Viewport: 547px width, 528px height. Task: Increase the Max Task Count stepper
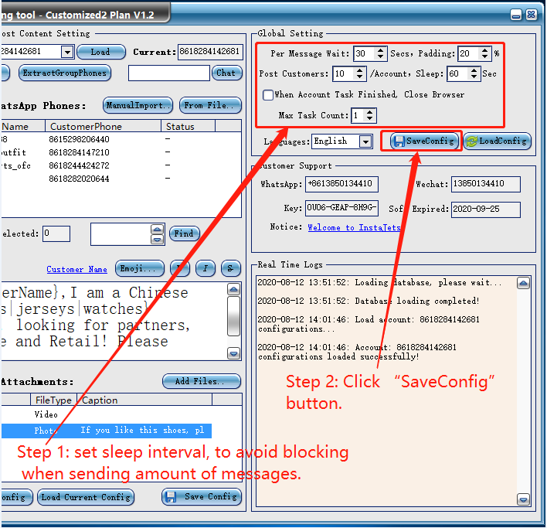370,112
